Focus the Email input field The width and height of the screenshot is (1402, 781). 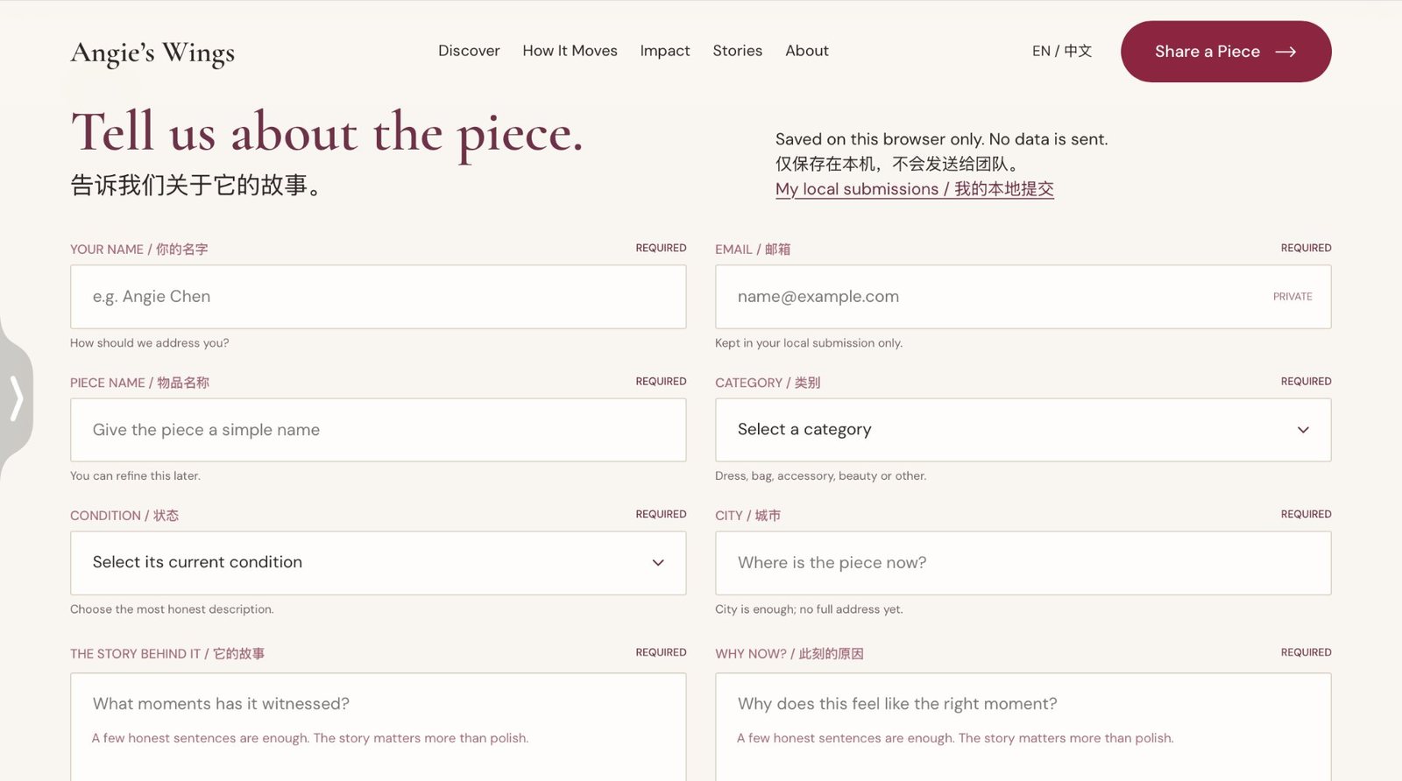pos(1023,297)
